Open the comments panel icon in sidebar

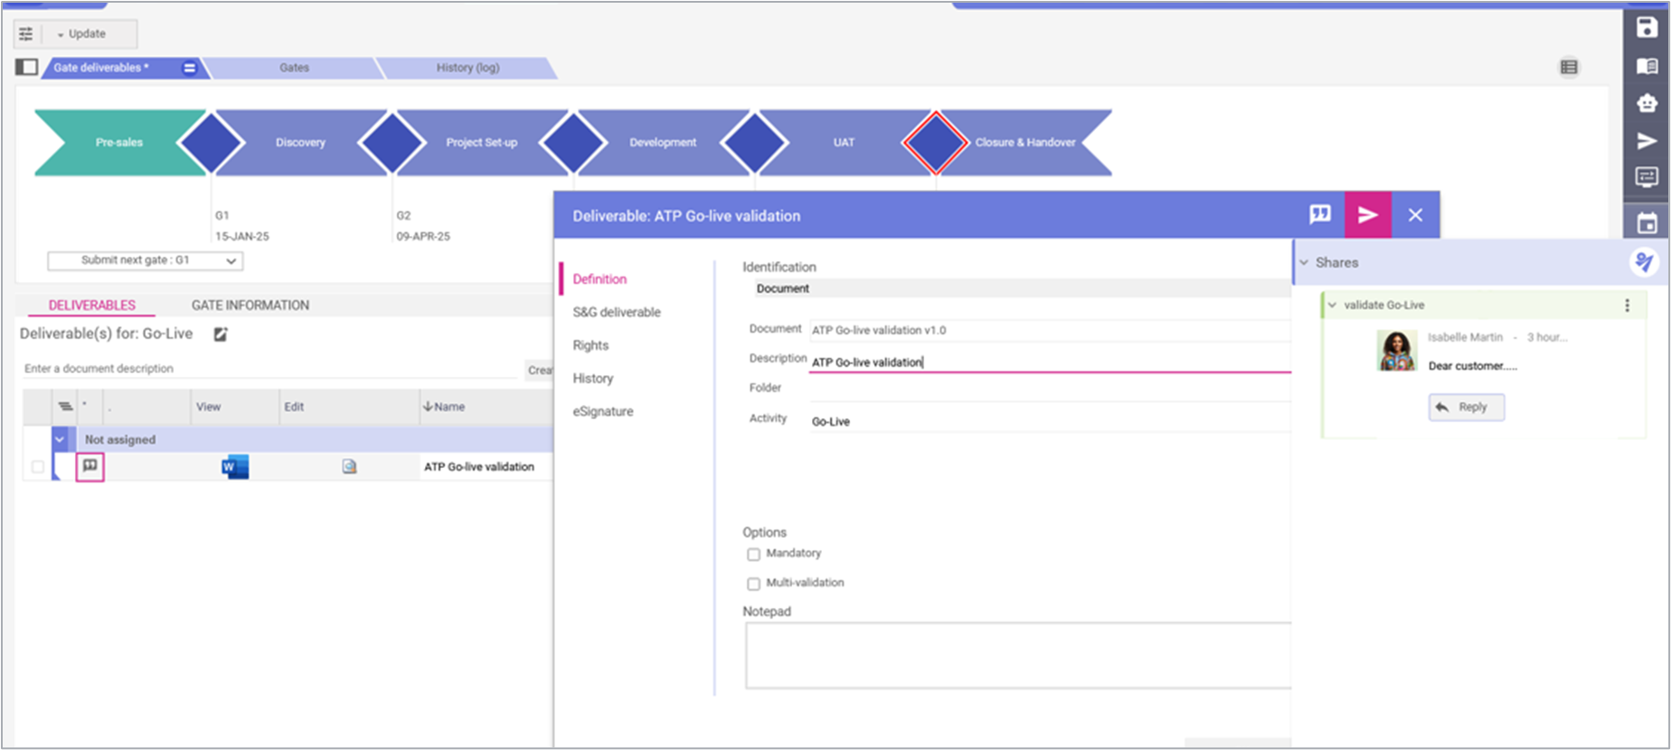[1647, 177]
